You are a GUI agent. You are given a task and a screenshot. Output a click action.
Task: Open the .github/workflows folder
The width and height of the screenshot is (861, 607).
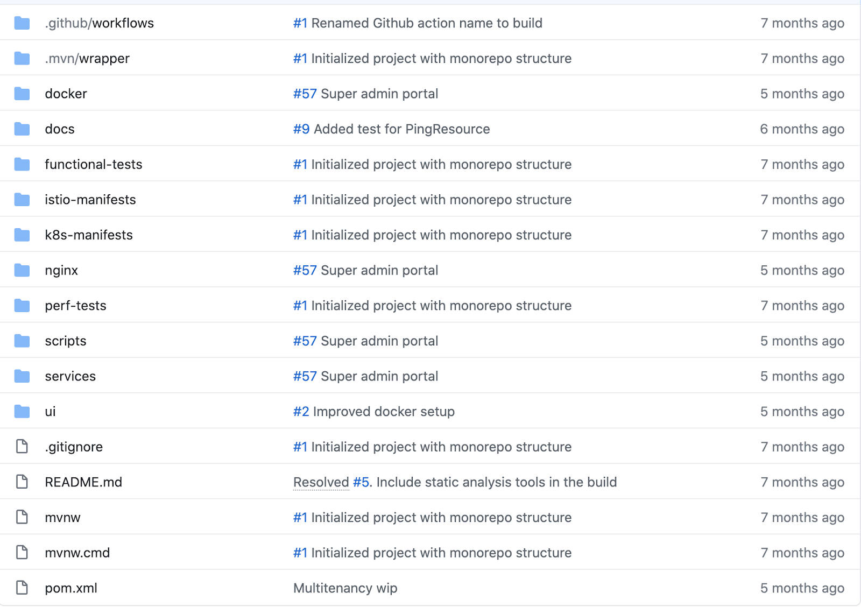[x=100, y=23]
